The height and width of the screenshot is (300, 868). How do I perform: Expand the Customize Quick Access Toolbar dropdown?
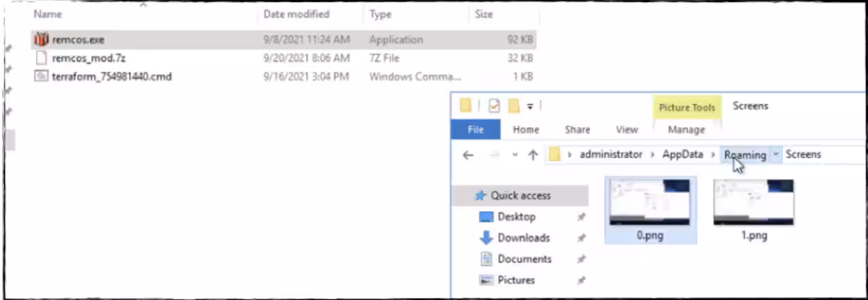[530, 106]
